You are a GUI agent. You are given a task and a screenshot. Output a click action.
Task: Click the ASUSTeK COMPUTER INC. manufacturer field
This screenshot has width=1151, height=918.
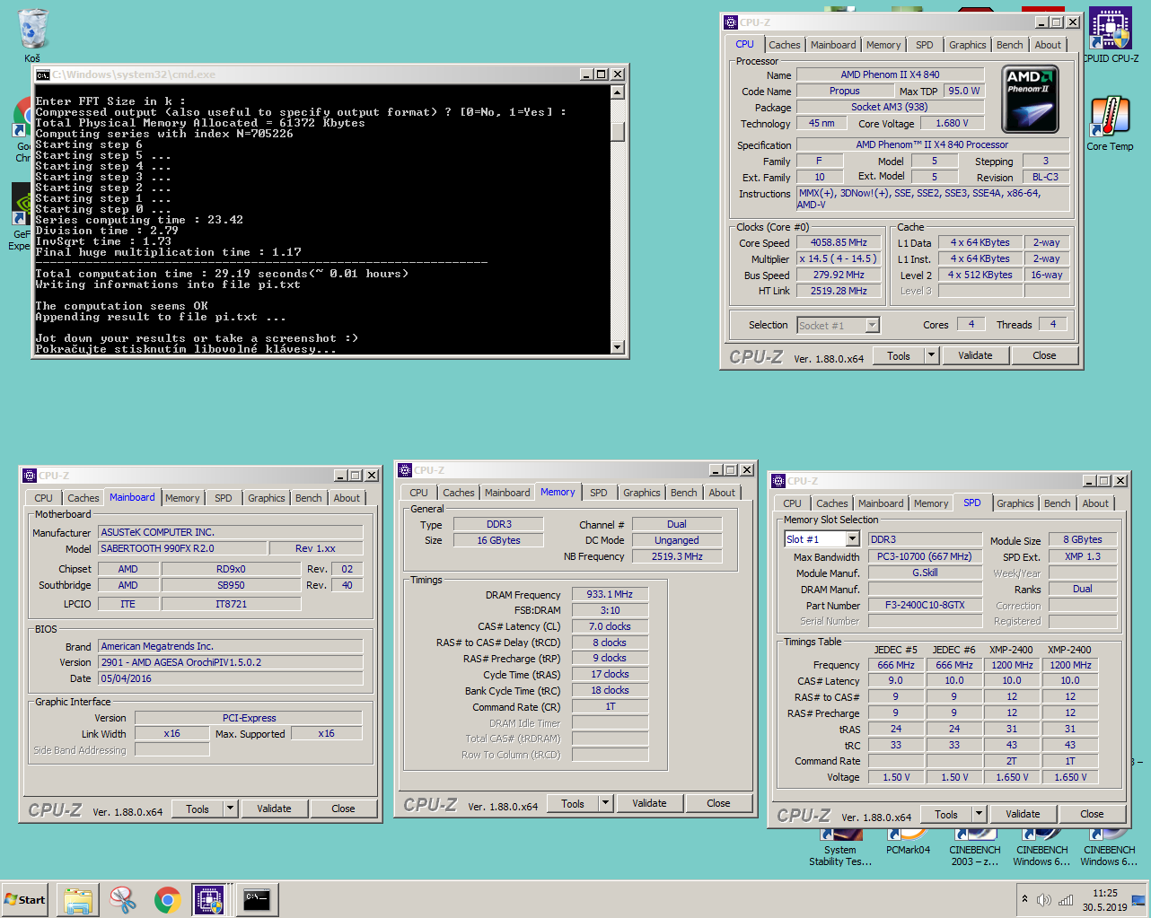[x=231, y=532]
